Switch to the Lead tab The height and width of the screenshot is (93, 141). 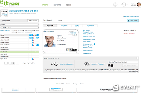(77, 26)
